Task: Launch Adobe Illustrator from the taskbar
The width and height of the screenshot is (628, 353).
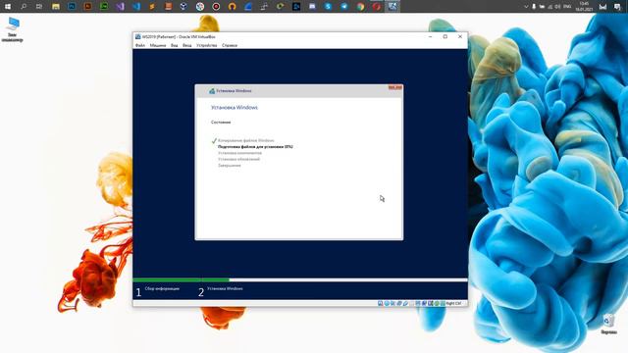Action: [x=87, y=7]
